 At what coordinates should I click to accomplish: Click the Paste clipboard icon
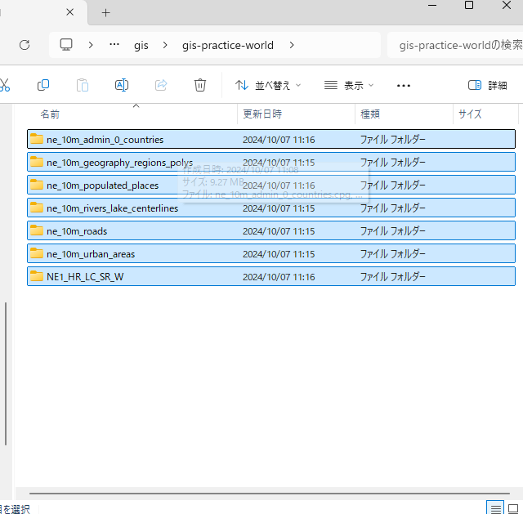coord(83,85)
